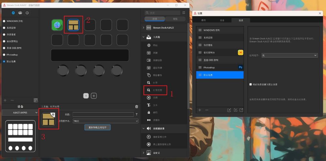Open the 应用程序 dropdown showing 无 in Settings

[289, 55]
